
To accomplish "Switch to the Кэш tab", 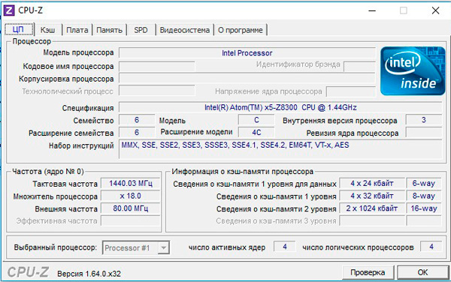I will coord(48,30).
